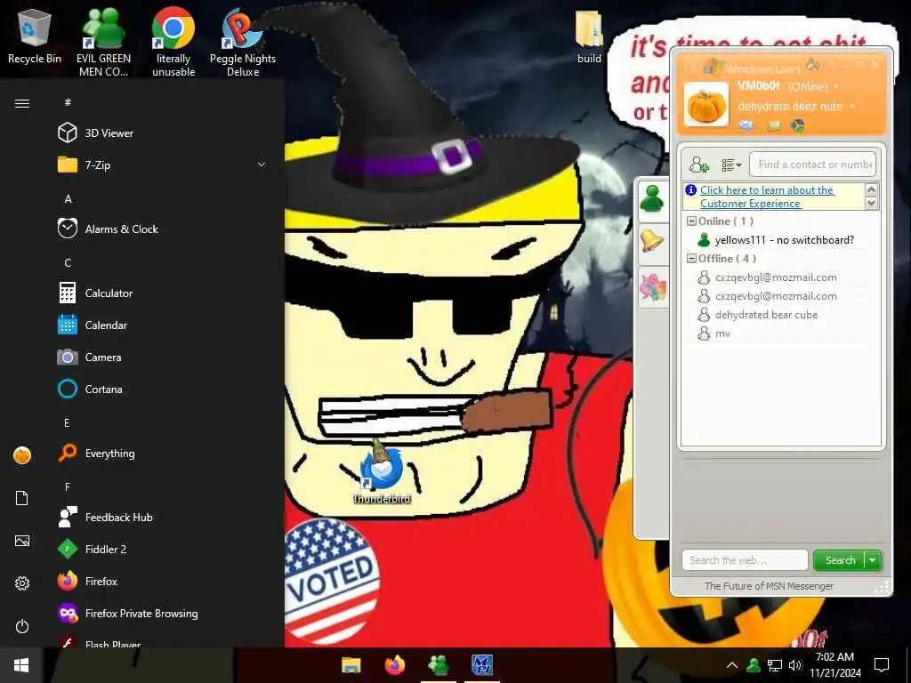Click the yellow folder icon in Messenger header

(774, 125)
